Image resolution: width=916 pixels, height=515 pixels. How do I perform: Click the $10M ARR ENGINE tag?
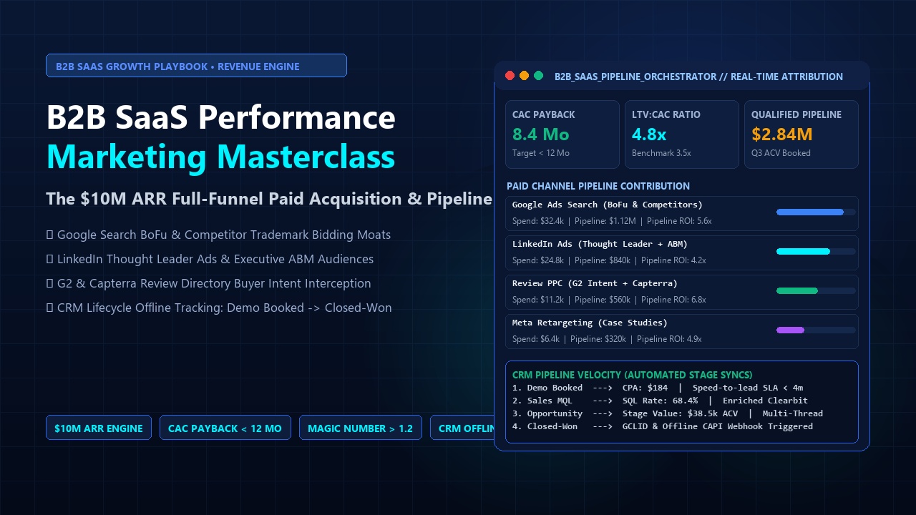pos(99,428)
